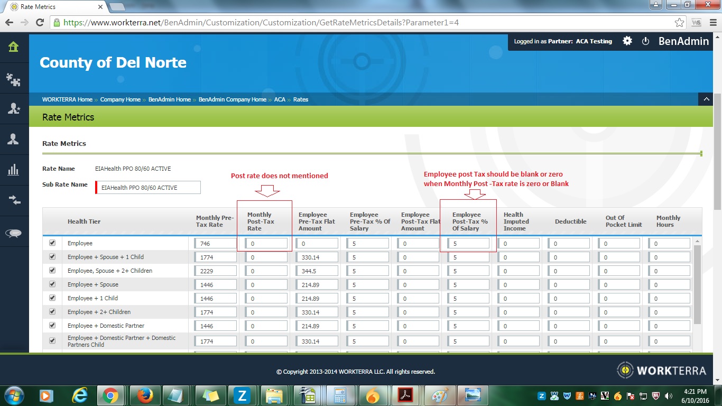722x406 pixels.
Task: Edit Employee row Post-Tax % Of Salary field
Action: click(468, 243)
